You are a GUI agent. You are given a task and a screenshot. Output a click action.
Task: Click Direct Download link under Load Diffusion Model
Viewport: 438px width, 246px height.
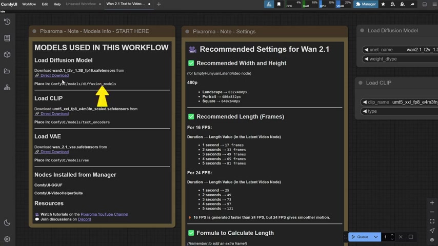click(x=54, y=75)
